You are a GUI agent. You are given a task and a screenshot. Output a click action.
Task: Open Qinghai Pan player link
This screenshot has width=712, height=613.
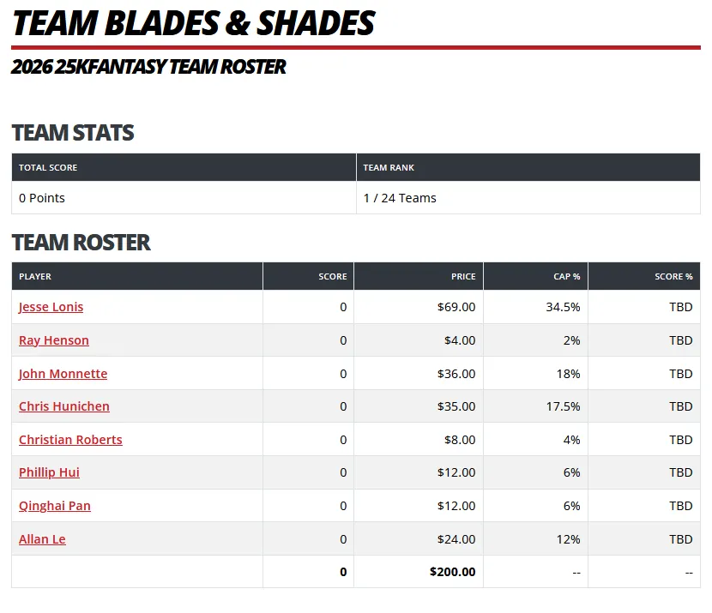coord(55,506)
